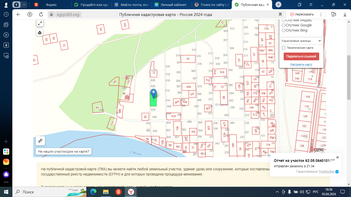Open the three-dot sidebar options at bottom
The height and width of the screenshot is (197, 351).
coord(6,182)
